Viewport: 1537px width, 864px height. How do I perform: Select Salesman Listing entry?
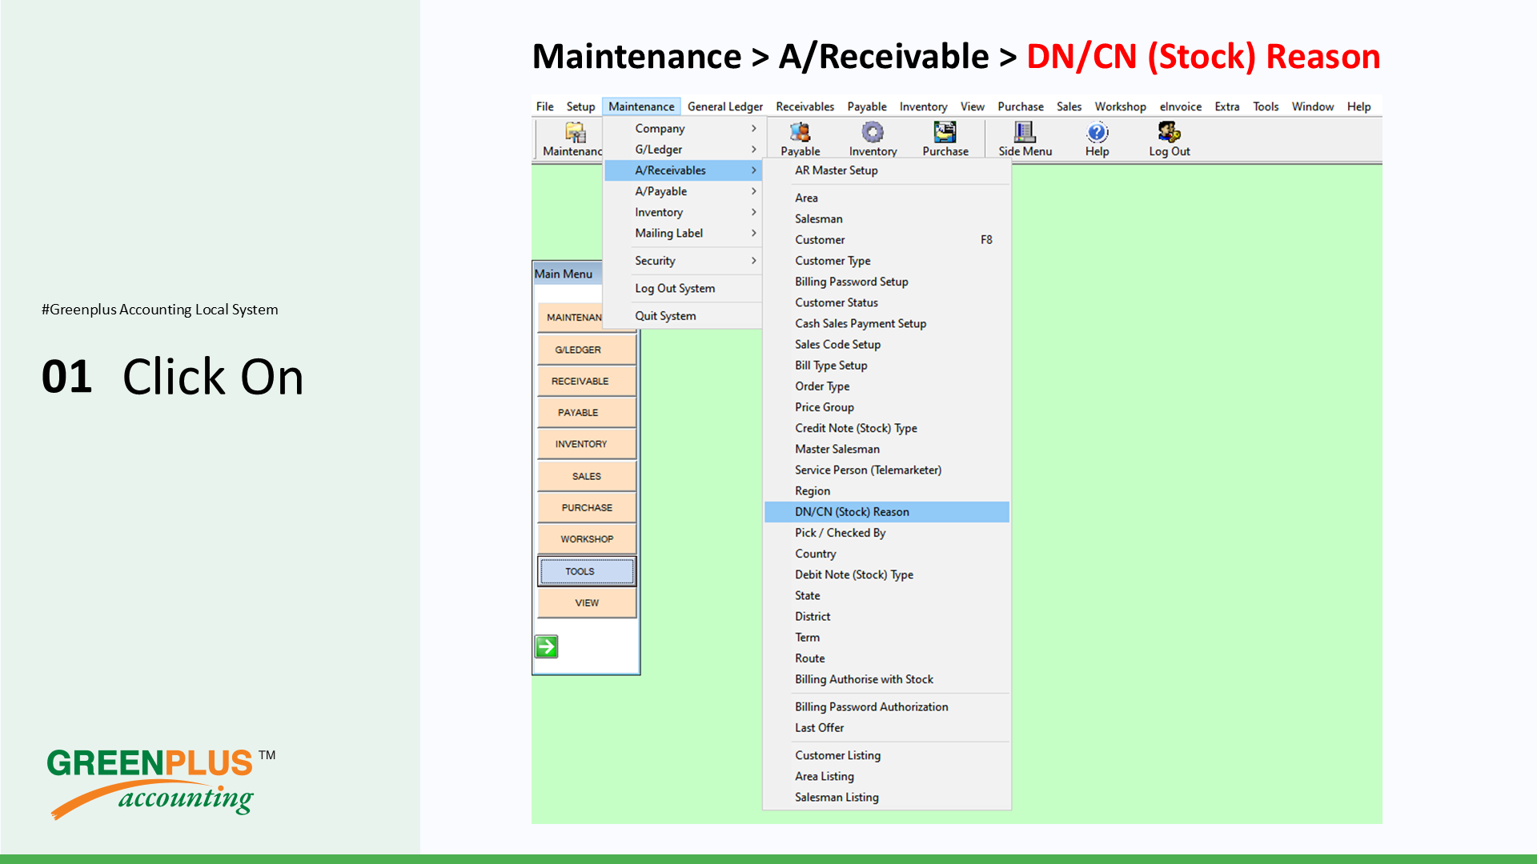[887, 798]
